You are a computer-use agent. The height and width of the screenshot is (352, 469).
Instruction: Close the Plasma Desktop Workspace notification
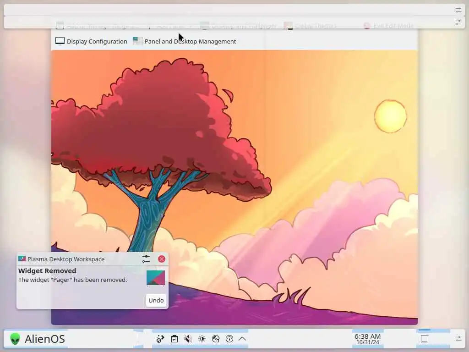(x=162, y=259)
